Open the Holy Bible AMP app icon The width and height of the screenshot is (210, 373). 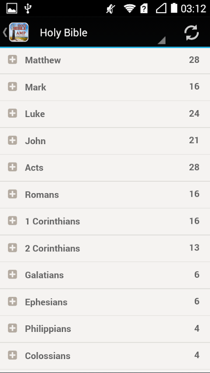[x=19, y=32]
